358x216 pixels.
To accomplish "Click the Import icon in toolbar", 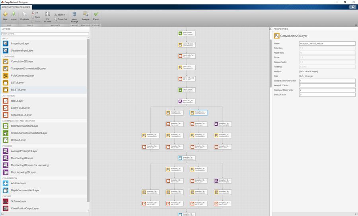I will [x=14, y=15].
